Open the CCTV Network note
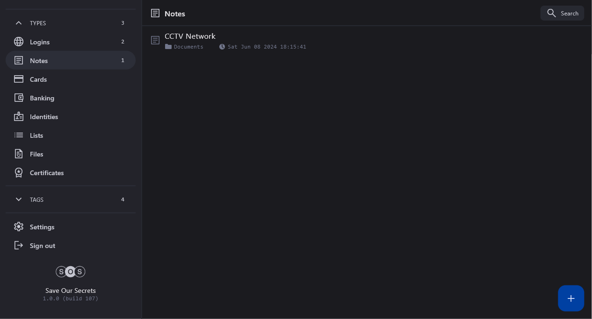The image size is (592, 319). tap(190, 36)
